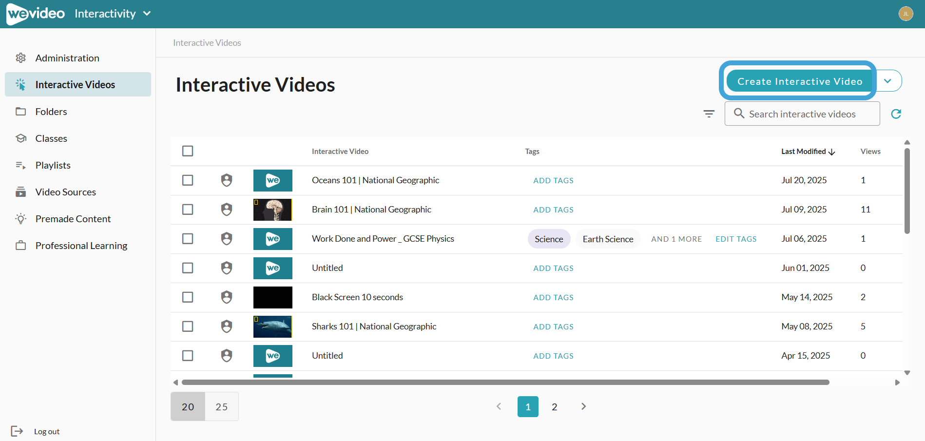925x441 pixels.
Task: Check the Oceans 101 row checkbox
Action: [188, 180]
